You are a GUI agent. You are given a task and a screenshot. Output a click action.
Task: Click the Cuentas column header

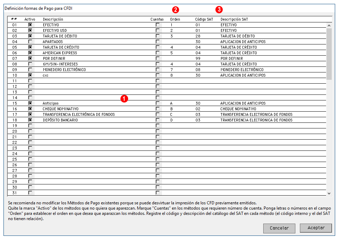click(x=157, y=19)
